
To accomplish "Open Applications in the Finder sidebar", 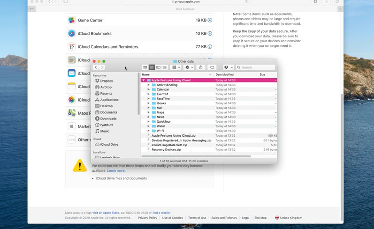I will click(x=109, y=100).
